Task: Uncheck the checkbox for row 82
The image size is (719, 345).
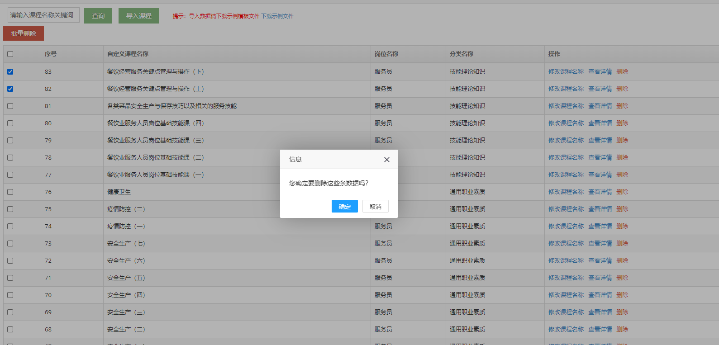Action: 10,89
